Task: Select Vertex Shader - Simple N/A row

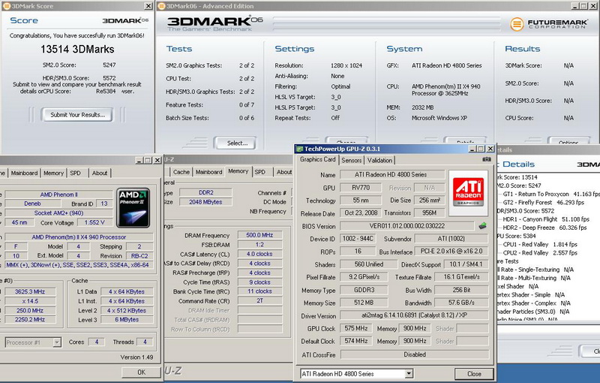Action: tap(531, 295)
